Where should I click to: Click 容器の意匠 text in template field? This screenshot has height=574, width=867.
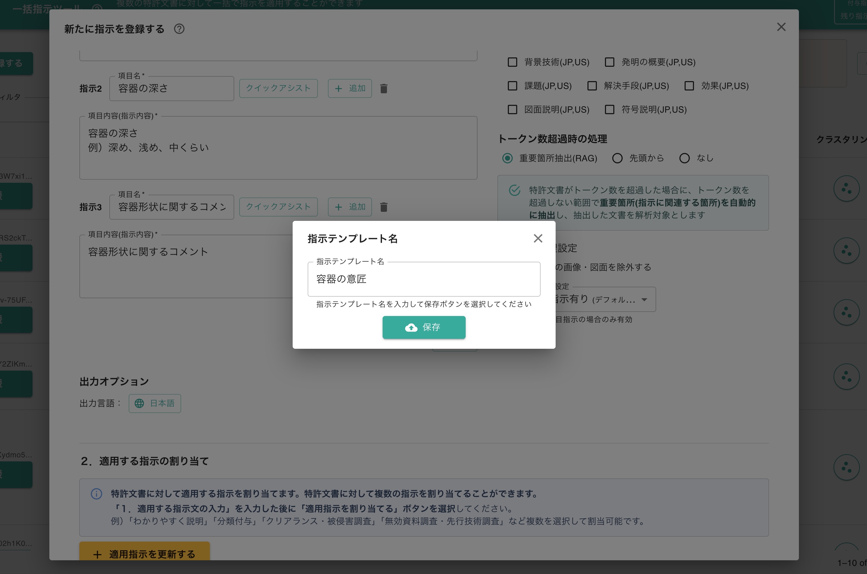pyautogui.click(x=342, y=279)
